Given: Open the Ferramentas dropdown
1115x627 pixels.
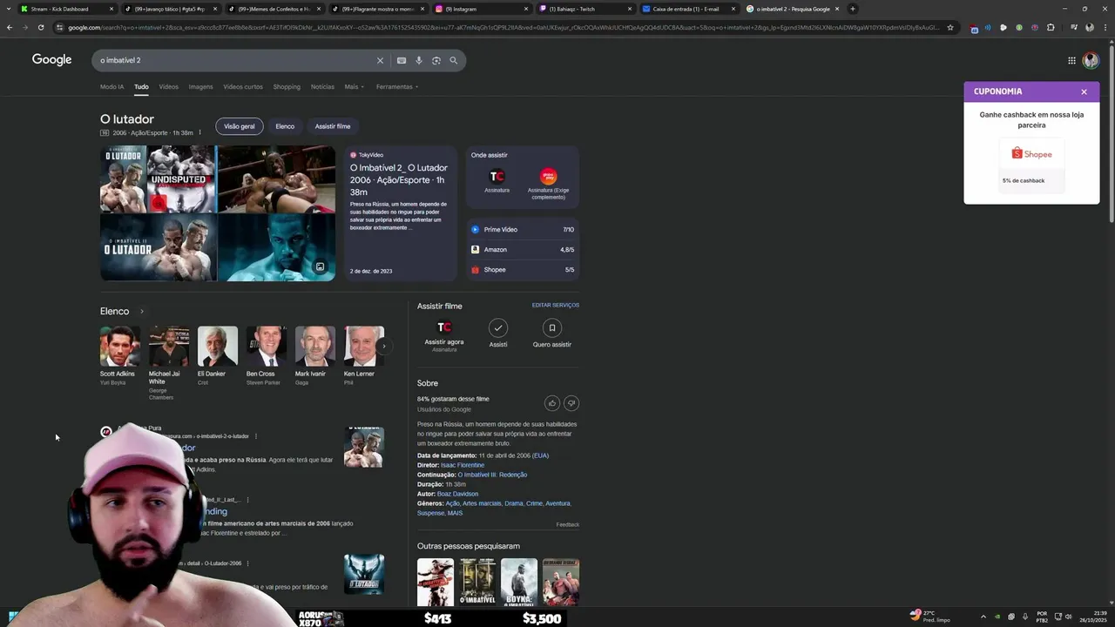Looking at the screenshot, I should (x=397, y=87).
